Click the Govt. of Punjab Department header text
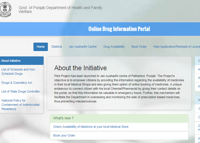 point(60,10)
